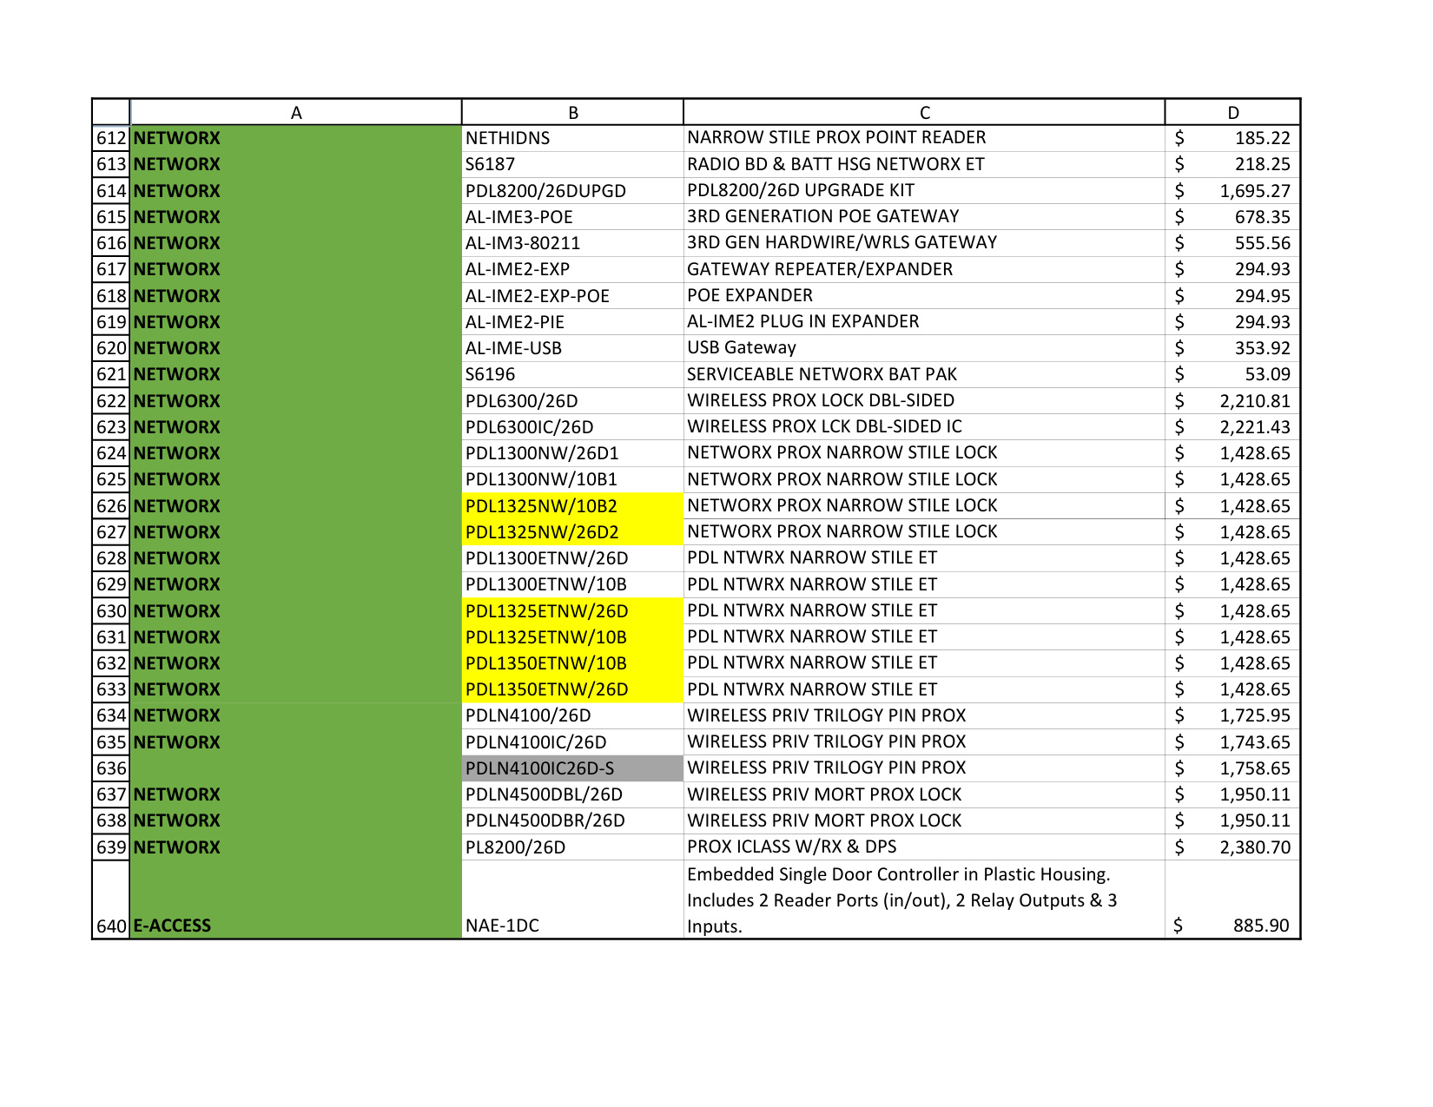
Task: Click description POE EXPANDER
Action: coord(924,296)
